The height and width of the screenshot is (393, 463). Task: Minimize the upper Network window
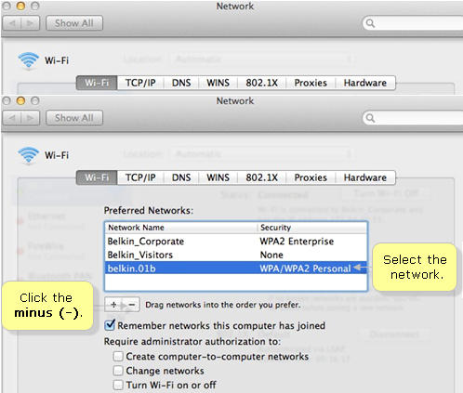coord(20,7)
